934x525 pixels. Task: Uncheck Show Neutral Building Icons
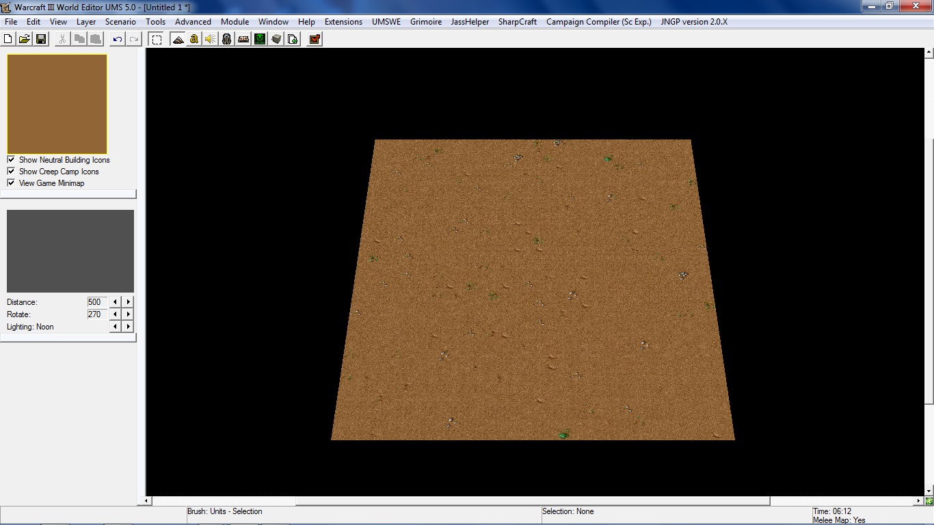pos(11,159)
